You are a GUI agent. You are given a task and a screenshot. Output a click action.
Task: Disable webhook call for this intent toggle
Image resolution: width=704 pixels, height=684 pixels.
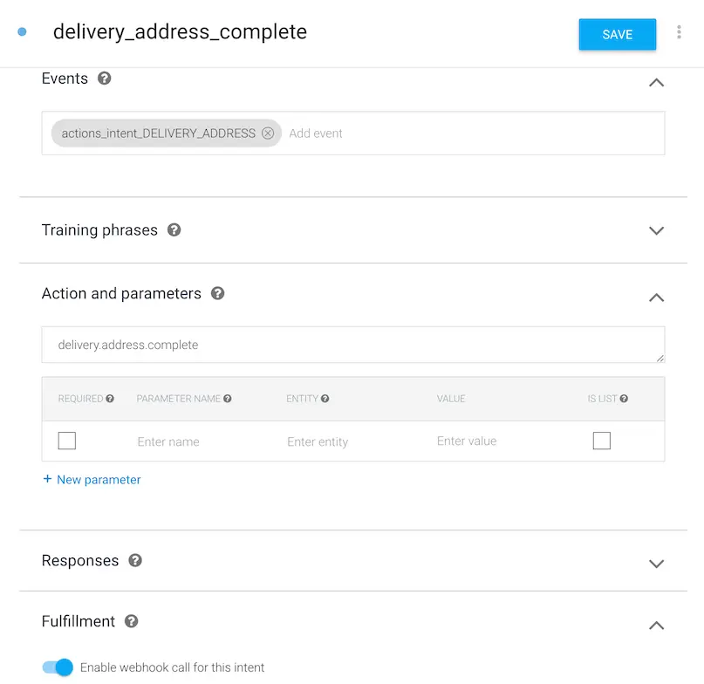[58, 667]
